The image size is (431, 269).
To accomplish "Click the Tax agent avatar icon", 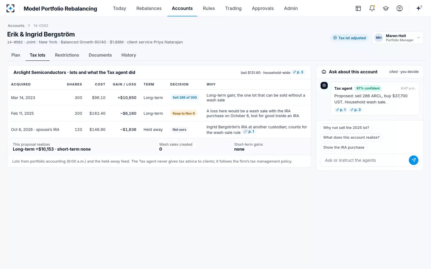I will click(324, 85).
